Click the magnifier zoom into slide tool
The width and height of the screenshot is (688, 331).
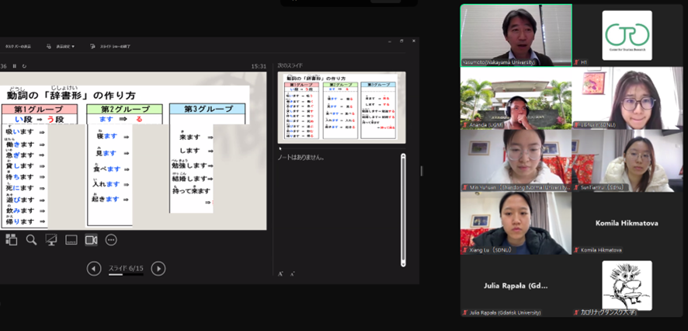[x=31, y=240]
